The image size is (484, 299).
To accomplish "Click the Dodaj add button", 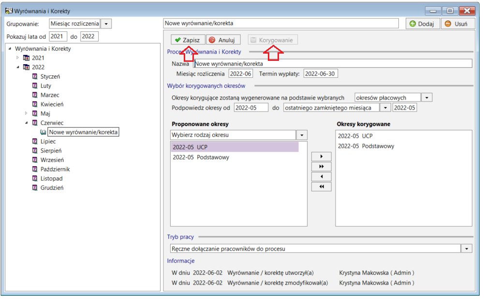I will (422, 24).
